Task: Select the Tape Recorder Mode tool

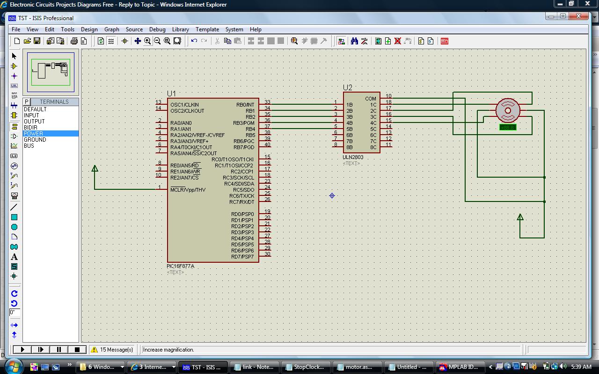Action: click(x=14, y=156)
